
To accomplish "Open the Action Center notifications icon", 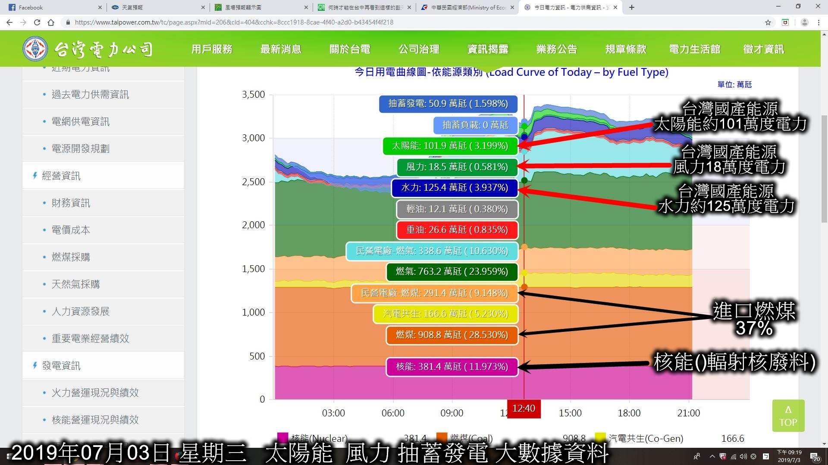I will pyautogui.click(x=815, y=457).
